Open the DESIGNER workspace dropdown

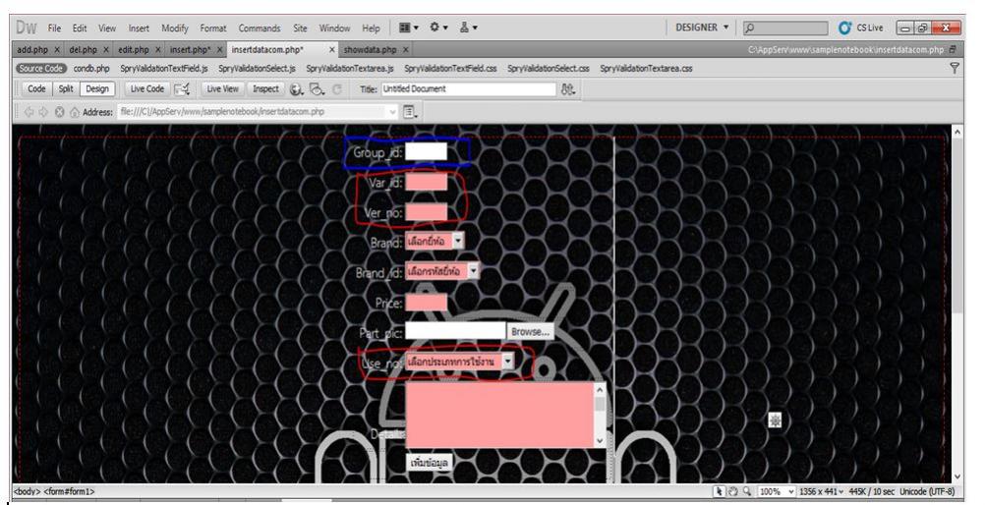pos(702,28)
